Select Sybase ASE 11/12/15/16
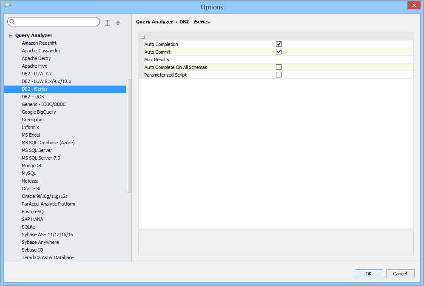 click(x=47, y=235)
